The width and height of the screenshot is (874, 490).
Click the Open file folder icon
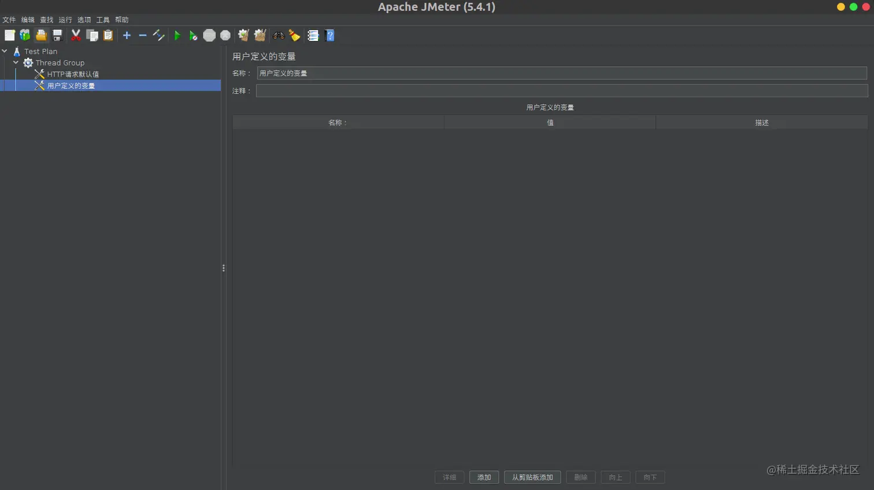41,36
